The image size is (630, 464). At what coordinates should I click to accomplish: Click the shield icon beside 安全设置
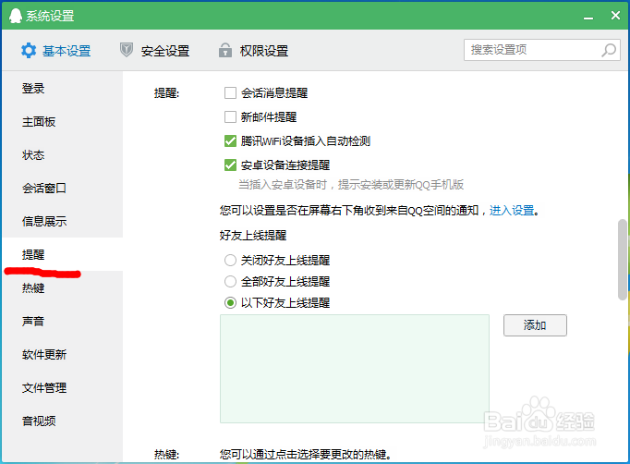coord(127,50)
